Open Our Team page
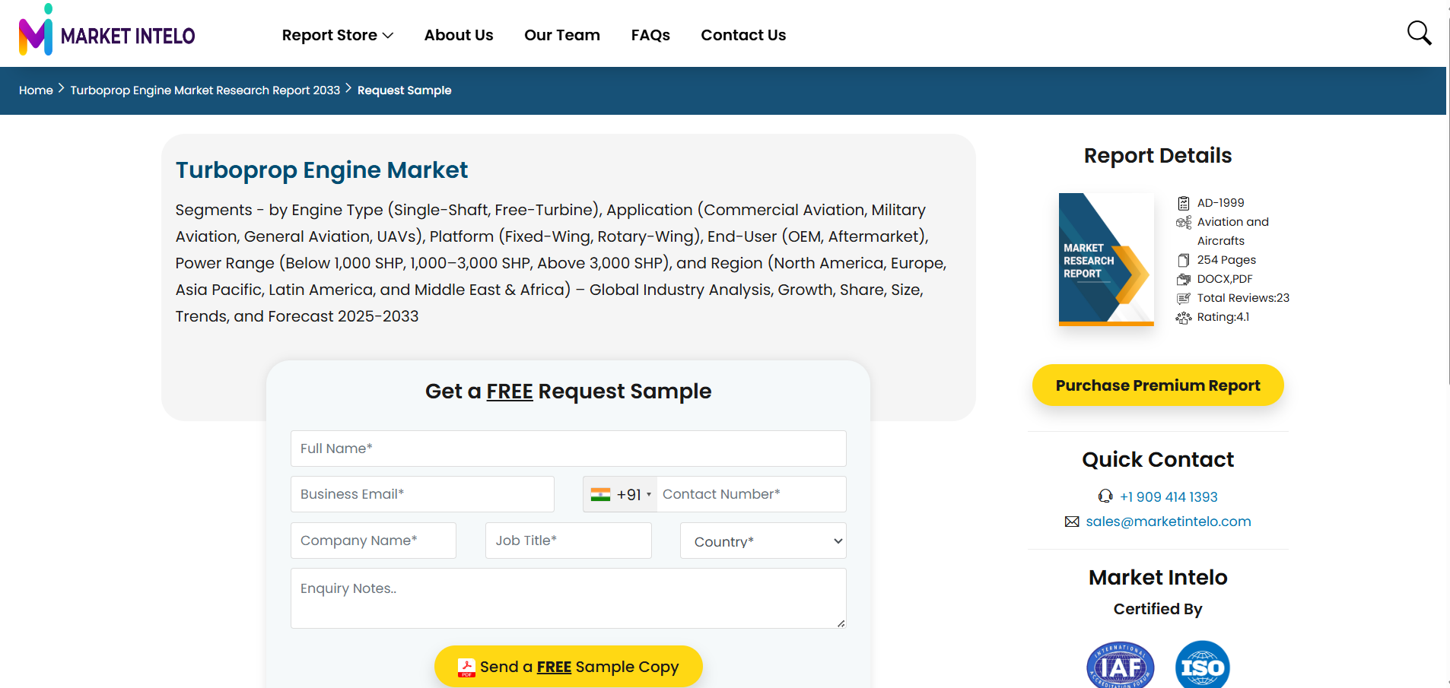This screenshot has width=1450, height=688. coord(562,35)
